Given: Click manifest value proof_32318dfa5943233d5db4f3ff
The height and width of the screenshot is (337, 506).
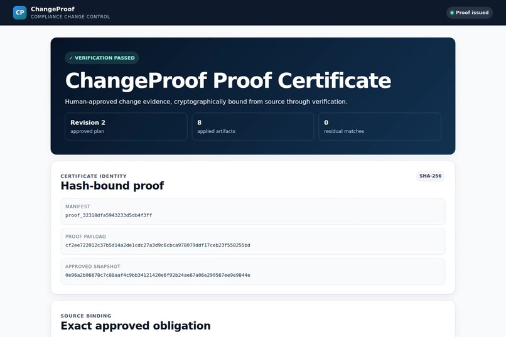Looking at the screenshot, I should tap(109, 215).
